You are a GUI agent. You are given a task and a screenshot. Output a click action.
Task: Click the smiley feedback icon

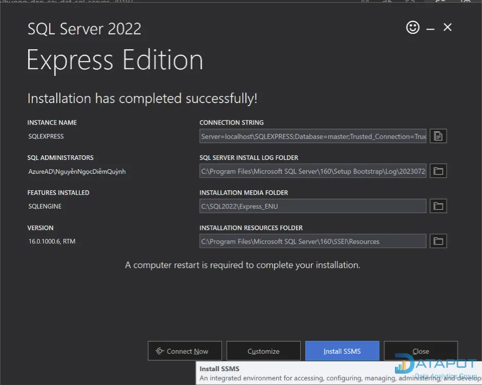tap(412, 27)
